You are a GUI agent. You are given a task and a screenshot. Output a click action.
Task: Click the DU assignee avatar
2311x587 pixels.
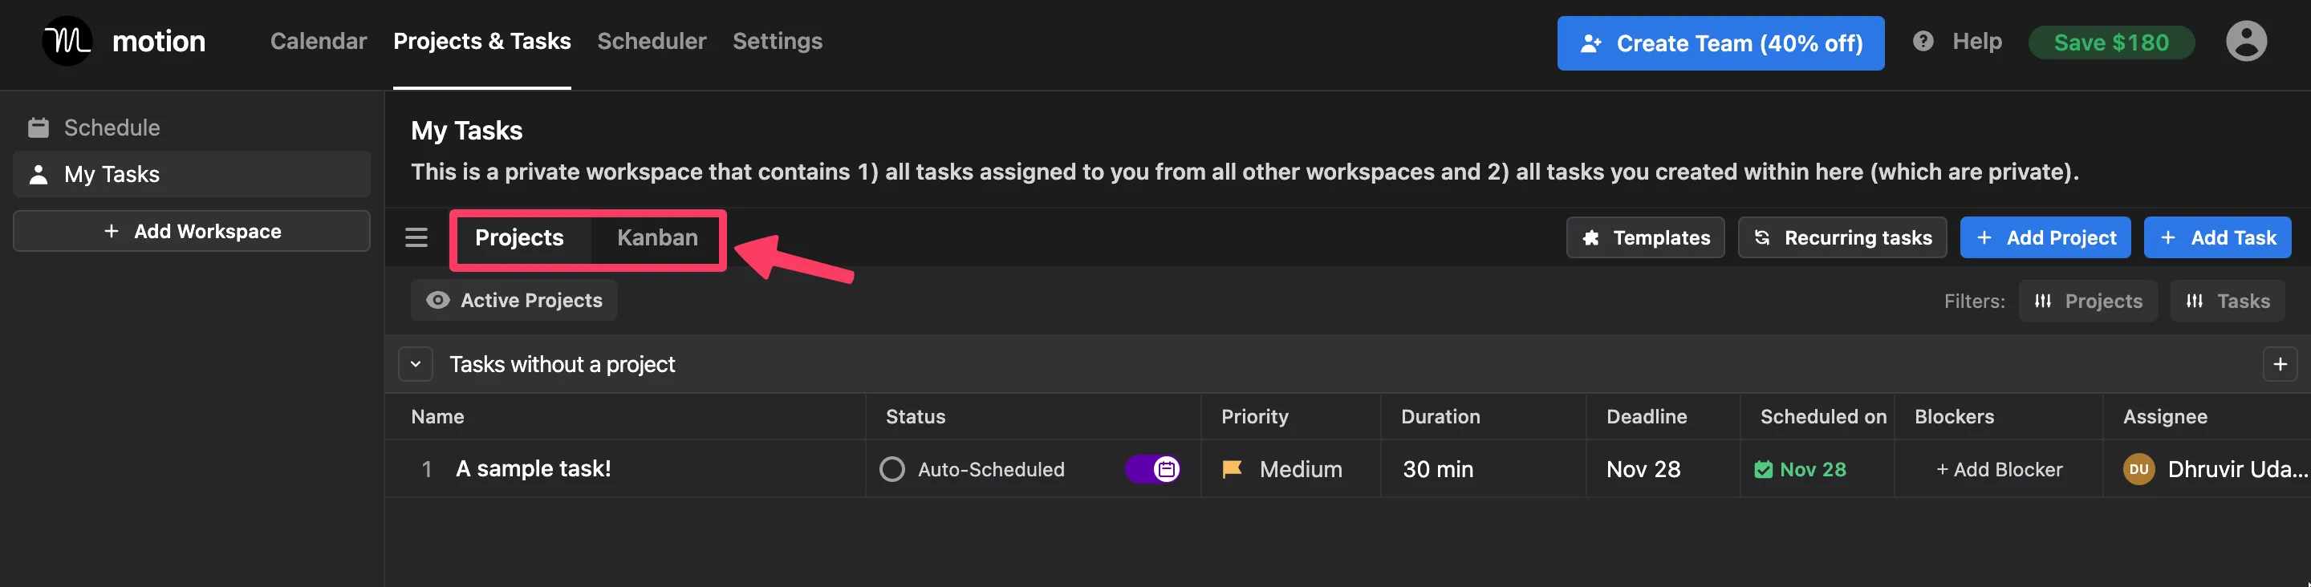tap(2138, 468)
